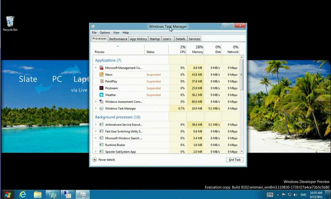This screenshot has height=199, width=331.
Task: Switch to the Performance tab
Action: click(118, 39)
